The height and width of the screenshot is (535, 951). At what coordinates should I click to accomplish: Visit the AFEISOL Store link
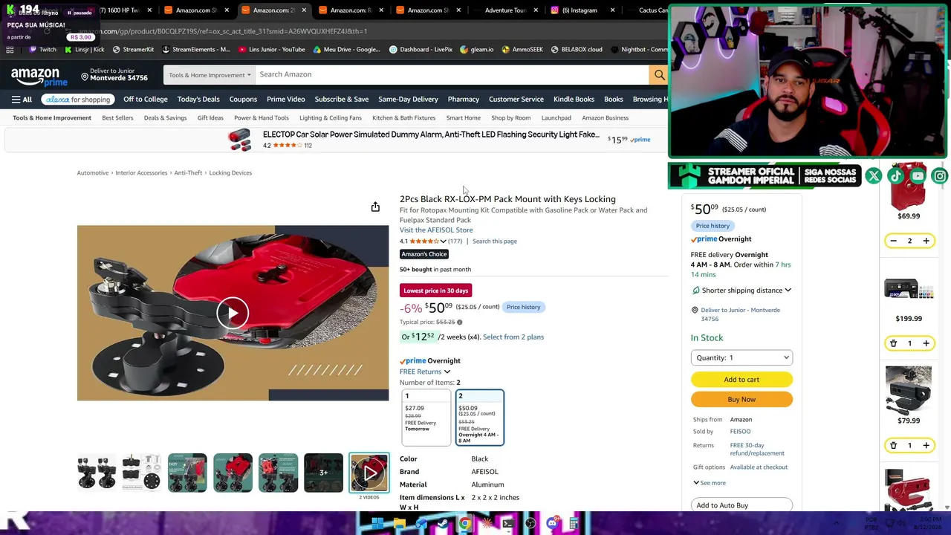click(x=436, y=230)
